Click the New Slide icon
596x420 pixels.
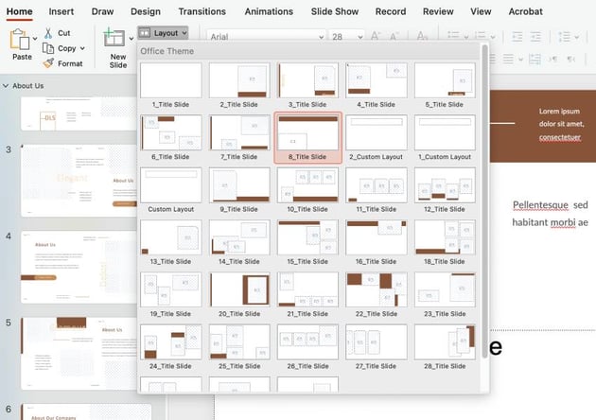coord(117,41)
